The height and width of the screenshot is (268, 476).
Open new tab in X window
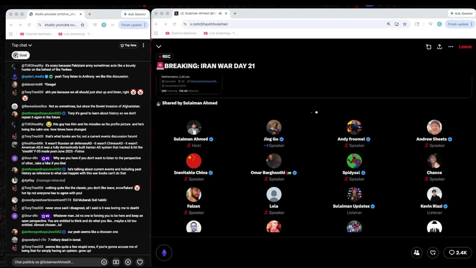(235, 13)
